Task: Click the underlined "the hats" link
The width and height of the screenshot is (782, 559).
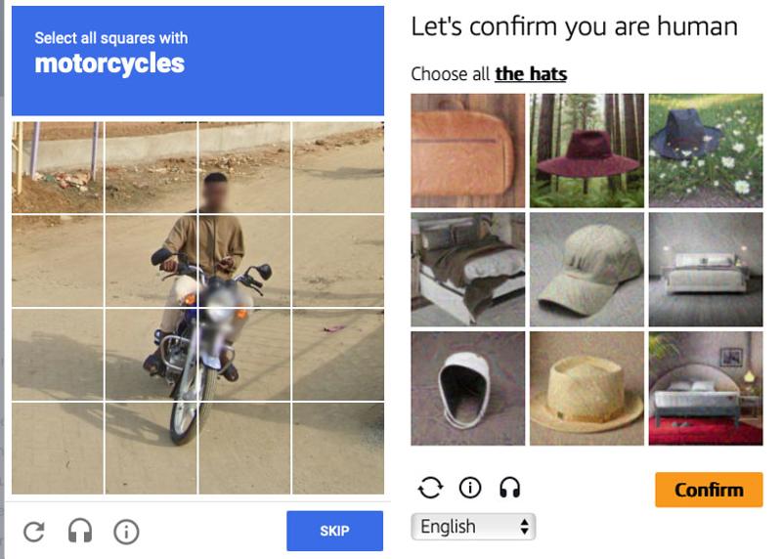Action: pos(531,74)
